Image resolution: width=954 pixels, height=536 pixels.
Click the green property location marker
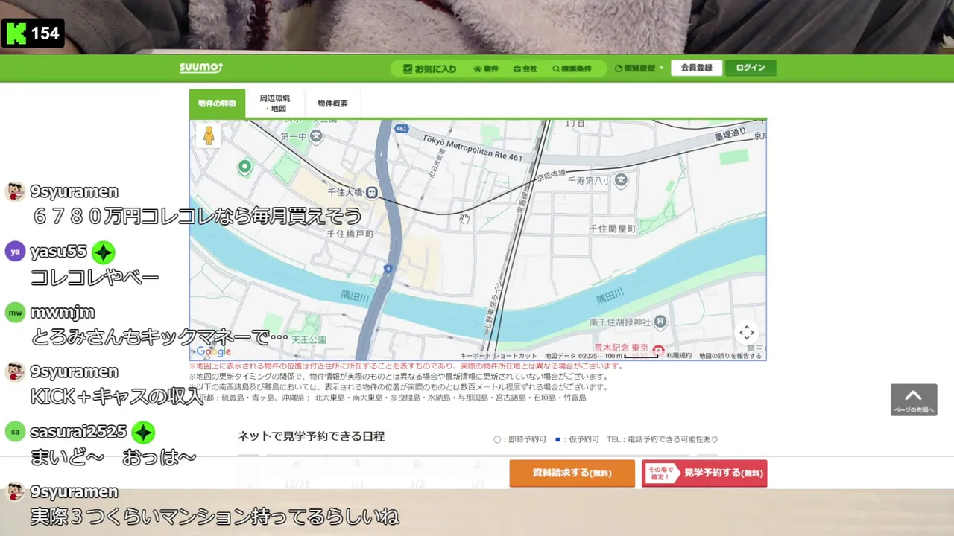point(244,167)
